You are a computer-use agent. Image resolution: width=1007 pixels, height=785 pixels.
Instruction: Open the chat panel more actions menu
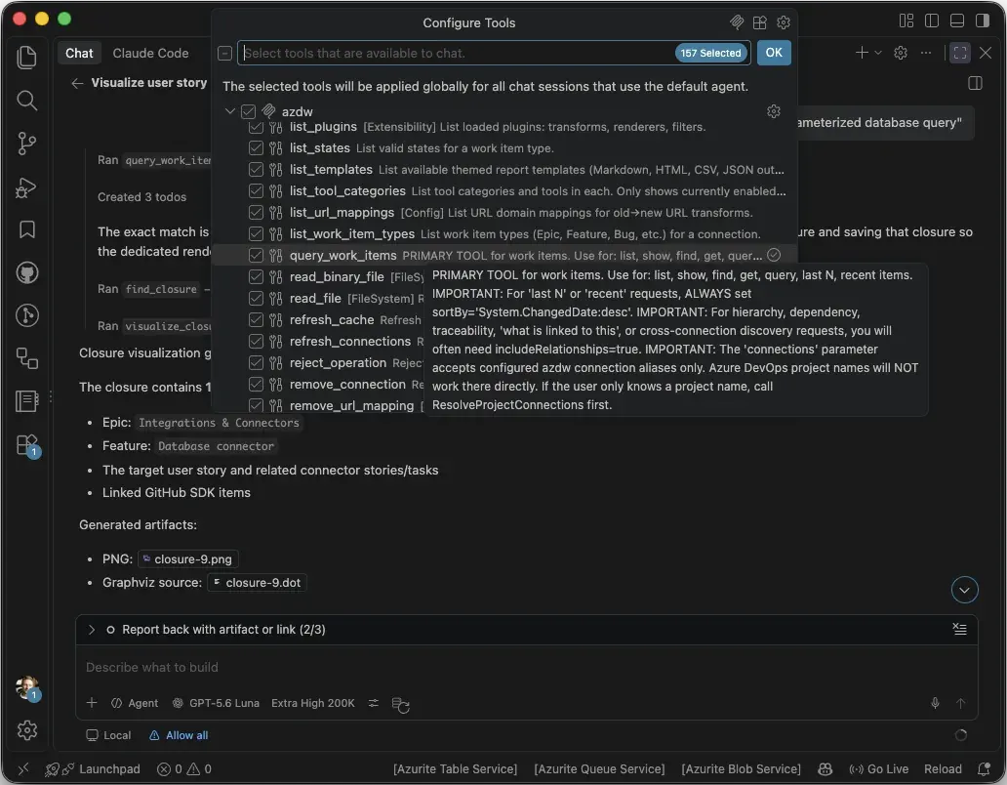pyautogui.click(x=925, y=53)
